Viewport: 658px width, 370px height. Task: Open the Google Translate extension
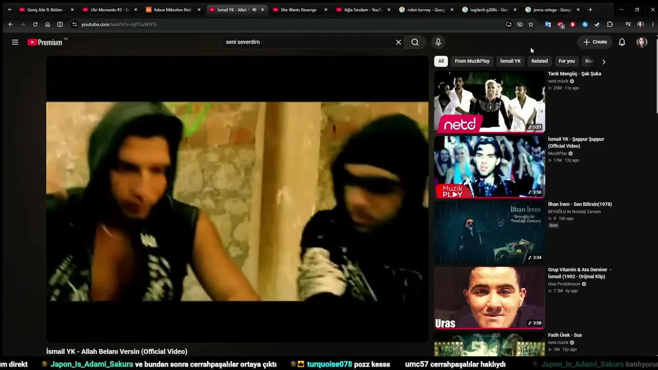pyautogui.click(x=548, y=24)
